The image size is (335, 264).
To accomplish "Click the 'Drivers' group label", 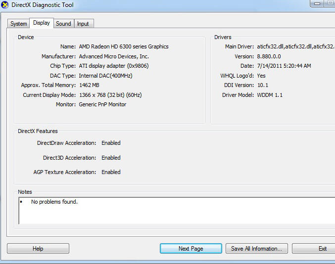I will point(223,37).
